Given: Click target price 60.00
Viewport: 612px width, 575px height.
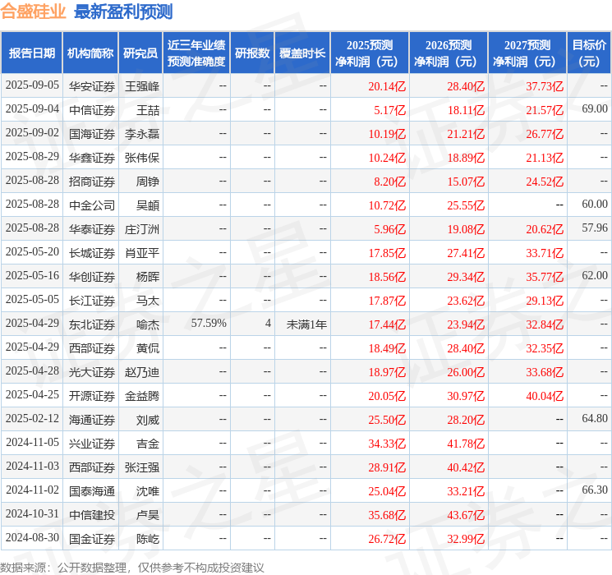Looking at the screenshot, I should (595, 205).
